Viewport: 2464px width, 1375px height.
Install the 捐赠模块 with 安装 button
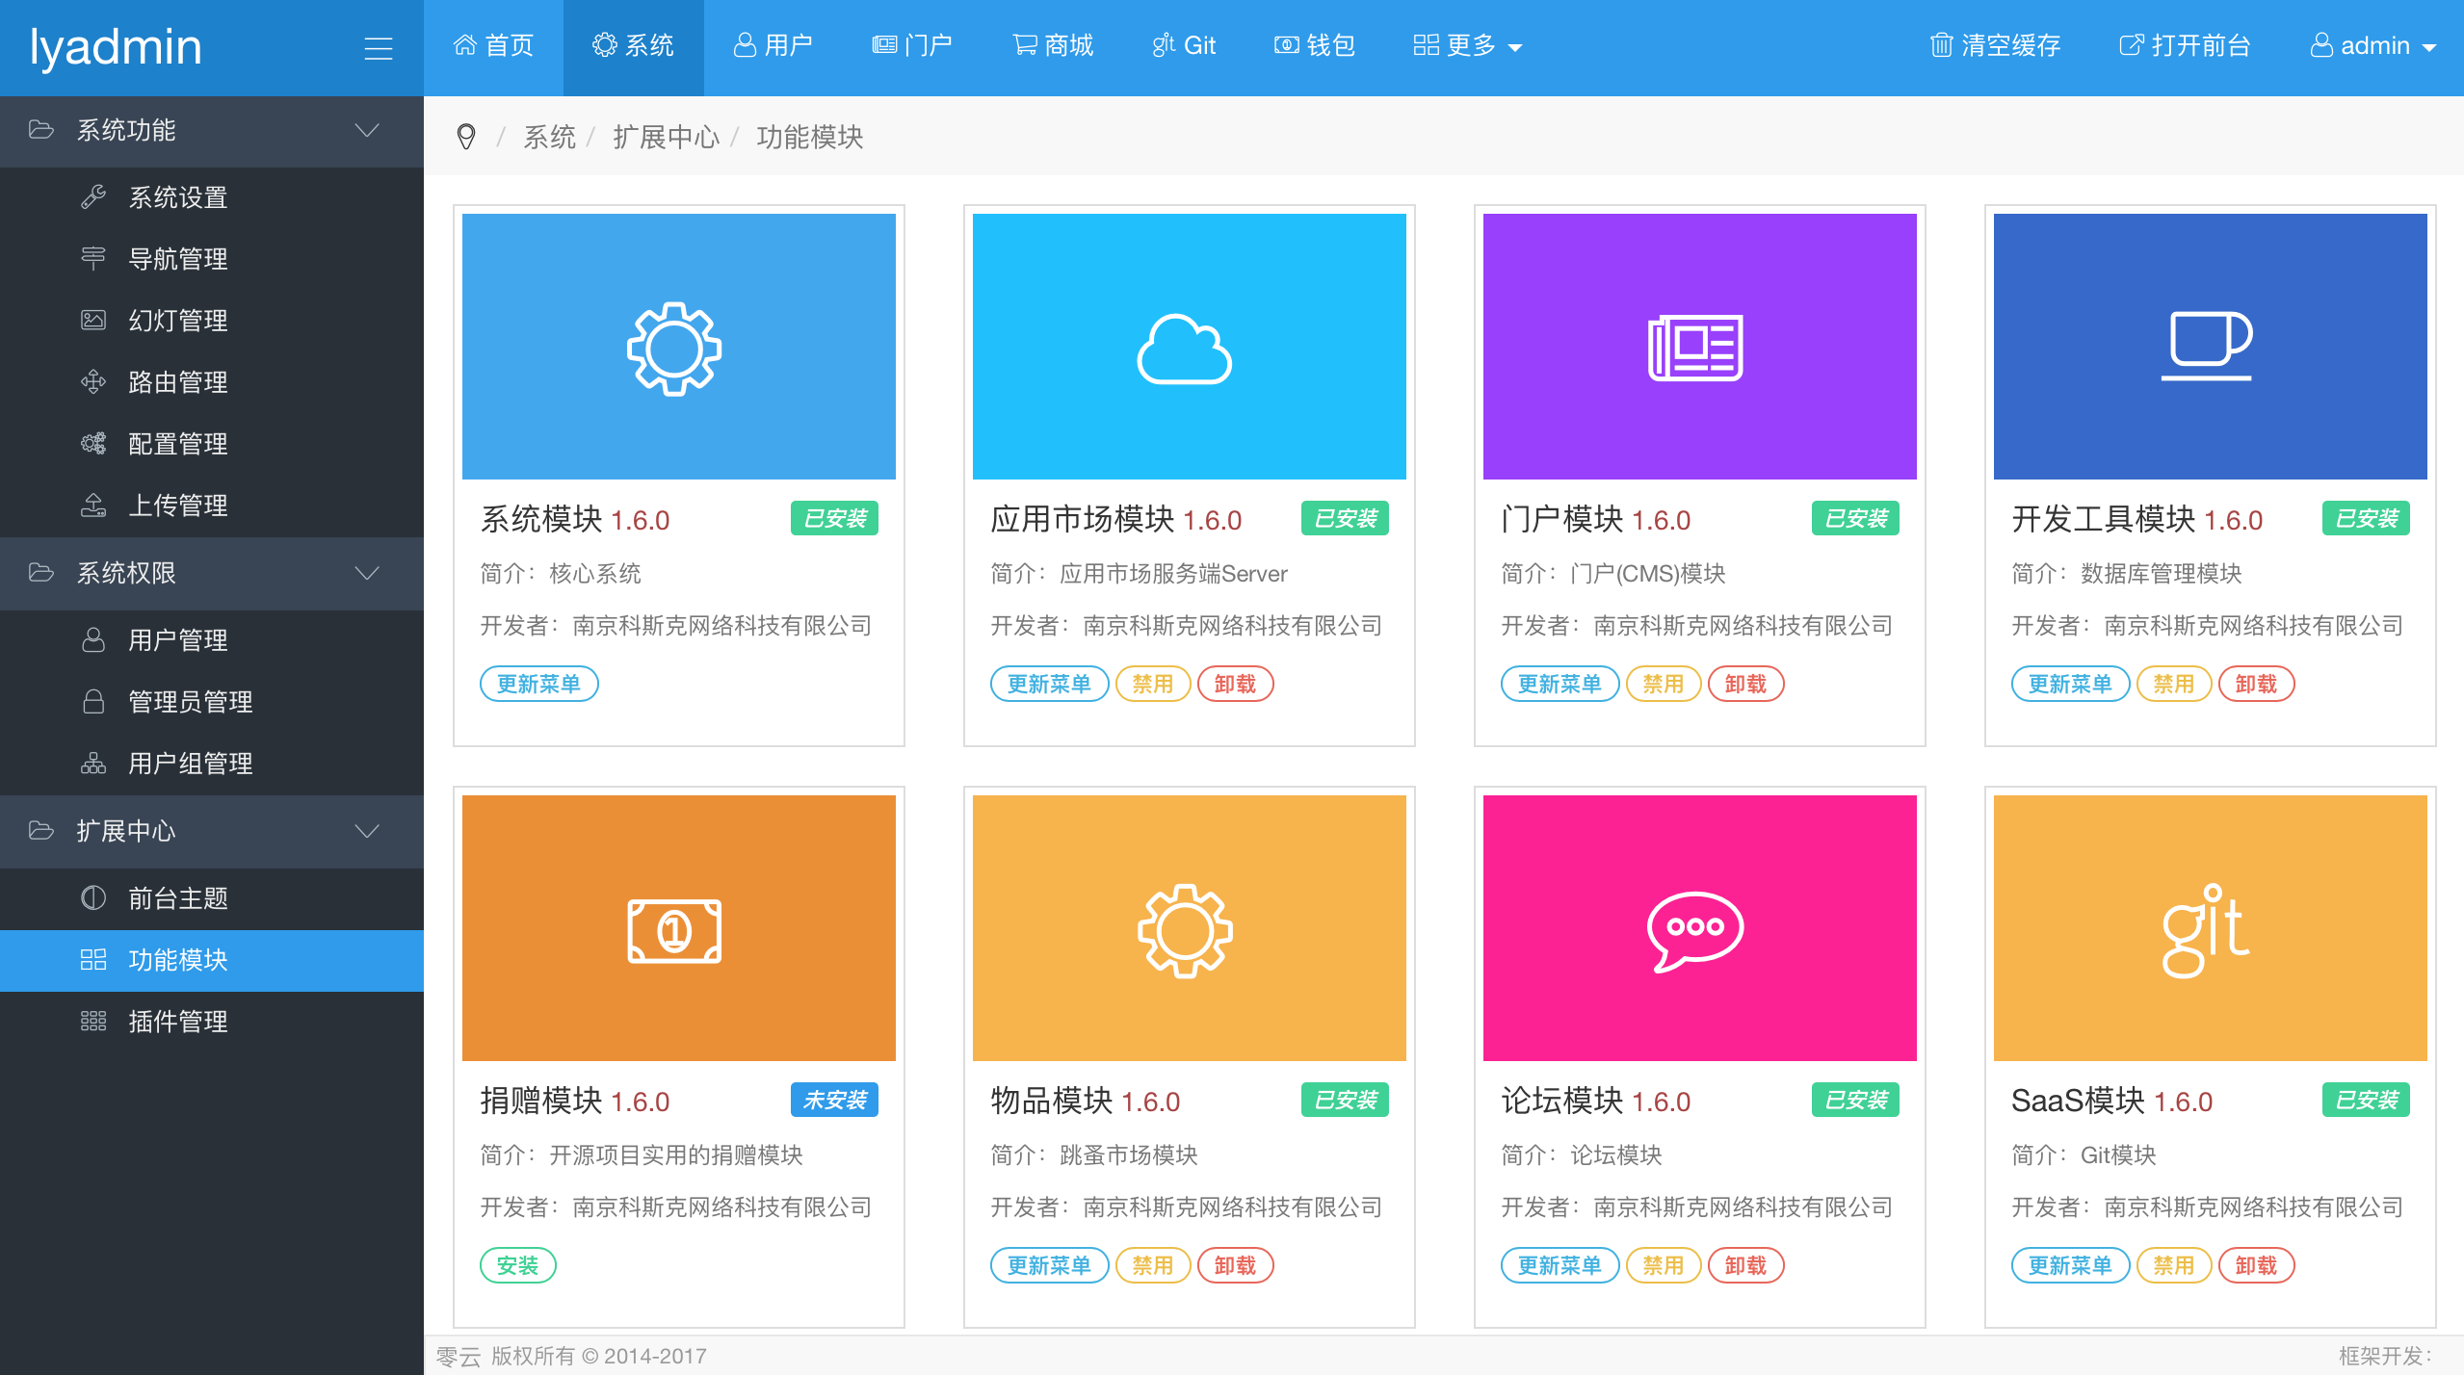point(517,1265)
